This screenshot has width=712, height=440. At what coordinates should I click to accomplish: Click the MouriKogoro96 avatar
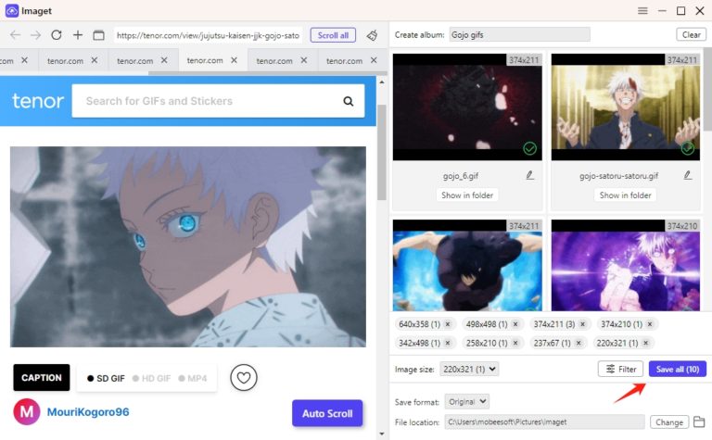click(26, 412)
